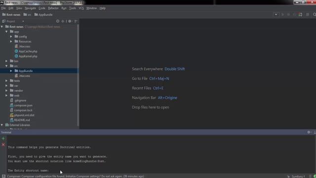Collapse the src folder
The width and height of the screenshot is (316, 178).
tap(6, 66)
